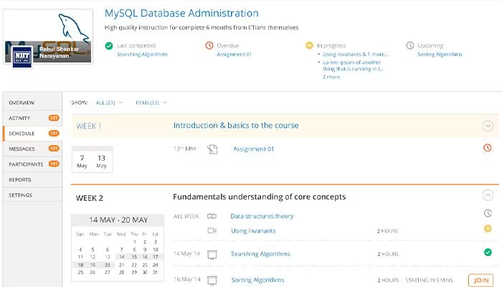Open the MySQL dolphin course thumbnail
Image resolution: width=502 pixels, height=287 pixels.
click(x=48, y=36)
